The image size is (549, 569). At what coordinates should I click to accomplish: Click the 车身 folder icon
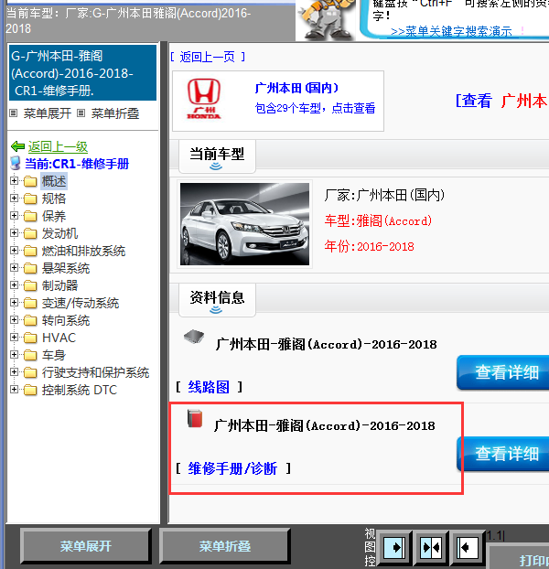(x=30, y=355)
